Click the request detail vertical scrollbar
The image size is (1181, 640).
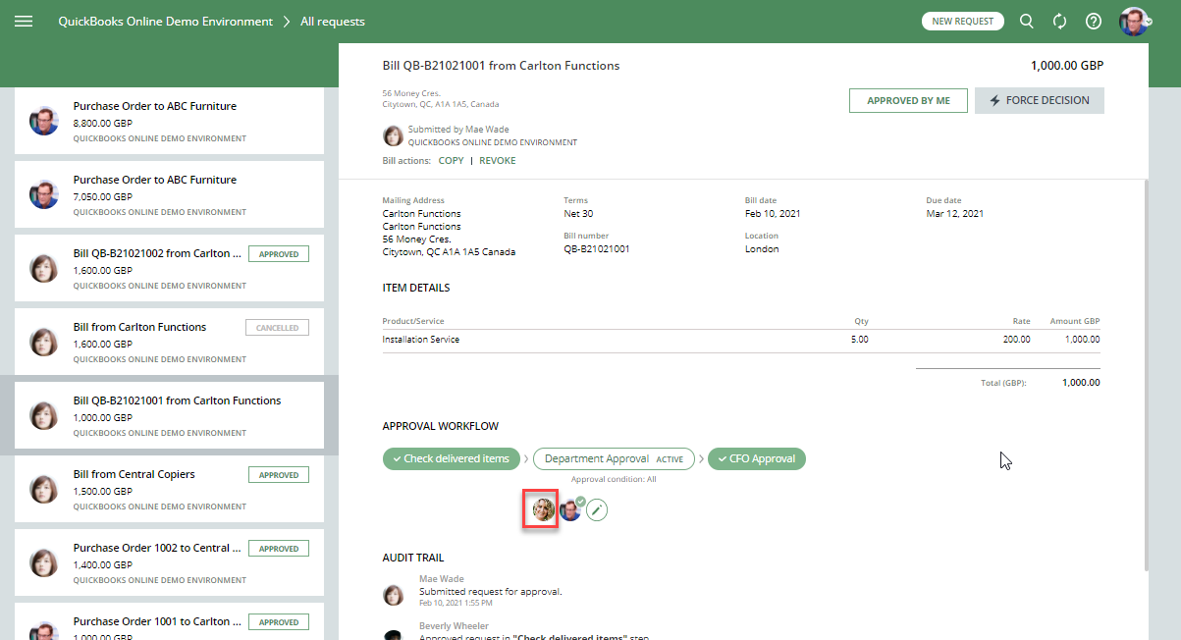coord(1147,373)
